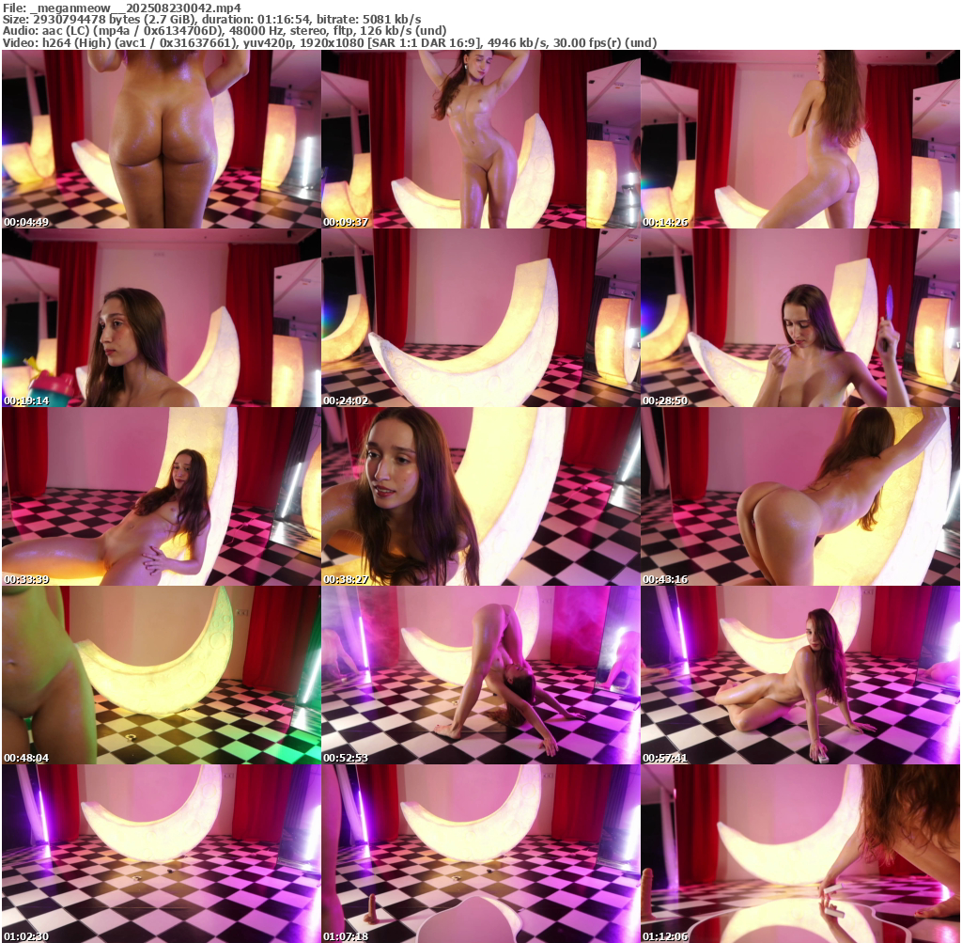Select the close-up frame at 00:38:27
The height and width of the screenshot is (943, 962).
click(480, 496)
